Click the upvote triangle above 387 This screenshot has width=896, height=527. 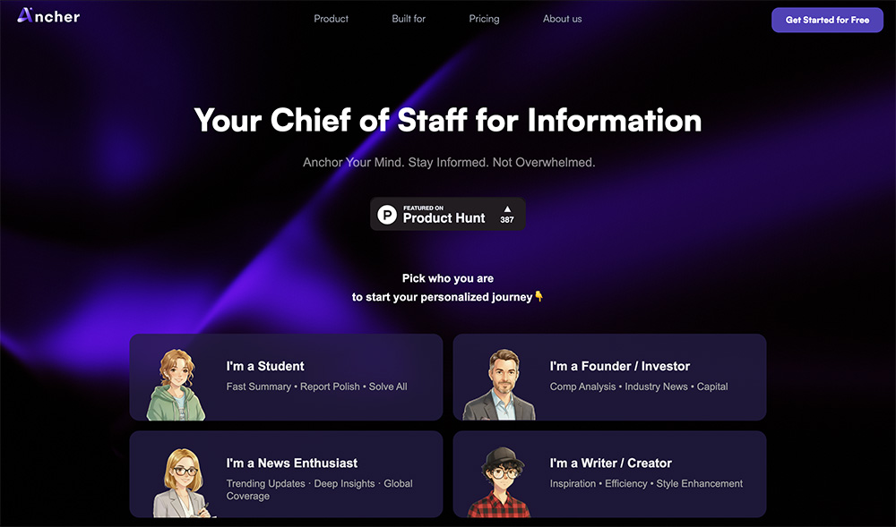pos(507,208)
